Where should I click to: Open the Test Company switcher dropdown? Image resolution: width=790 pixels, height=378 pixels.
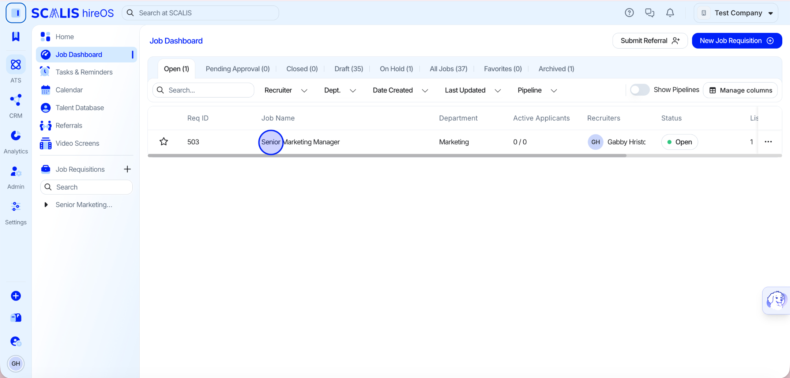[x=736, y=13]
